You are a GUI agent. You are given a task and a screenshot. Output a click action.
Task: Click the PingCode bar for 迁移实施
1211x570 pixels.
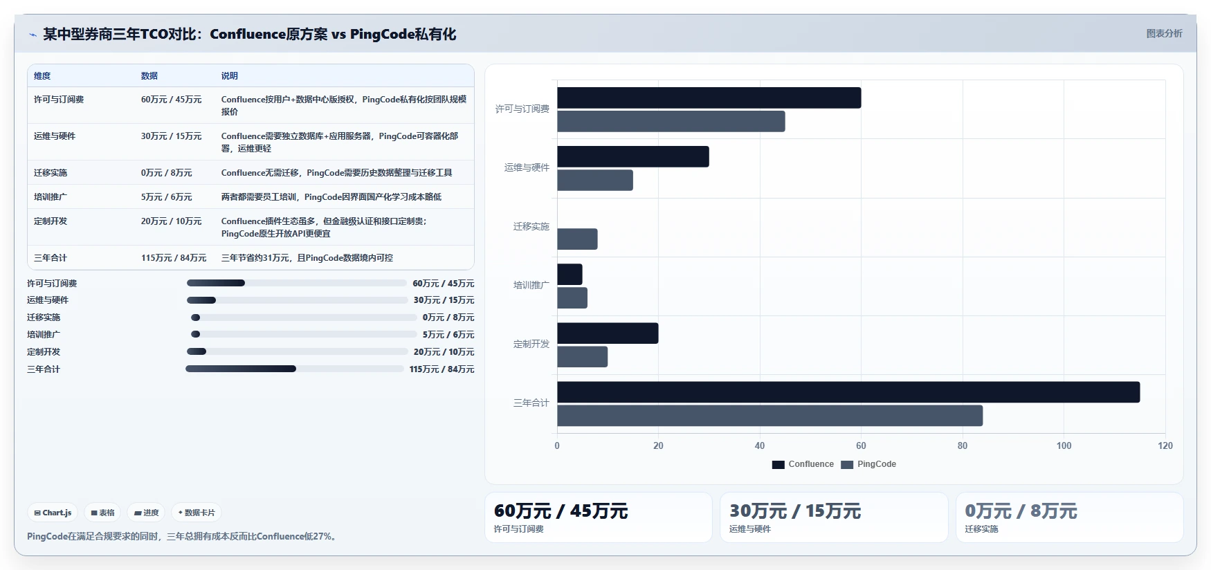point(577,239)
